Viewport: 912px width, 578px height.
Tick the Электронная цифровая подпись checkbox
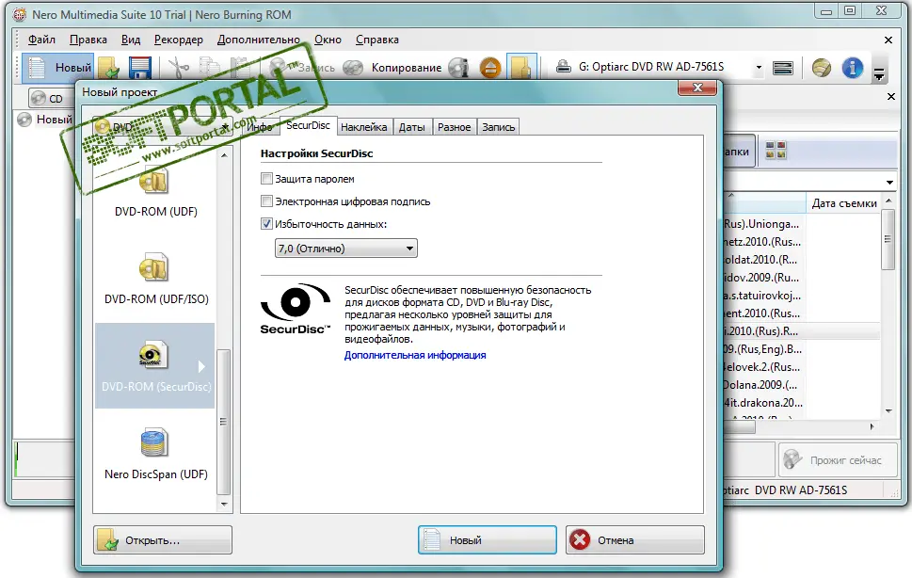(x=267, y=201)
